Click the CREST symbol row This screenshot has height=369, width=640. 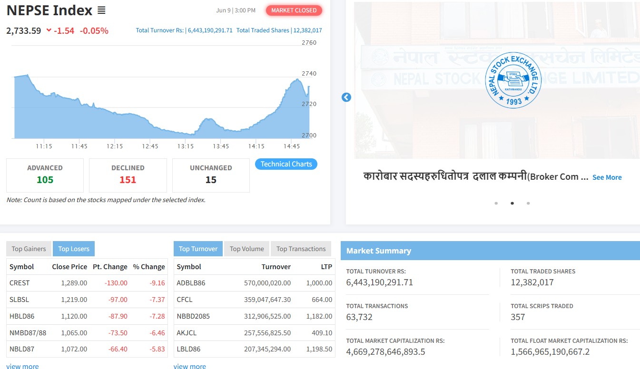click(87, 283)
